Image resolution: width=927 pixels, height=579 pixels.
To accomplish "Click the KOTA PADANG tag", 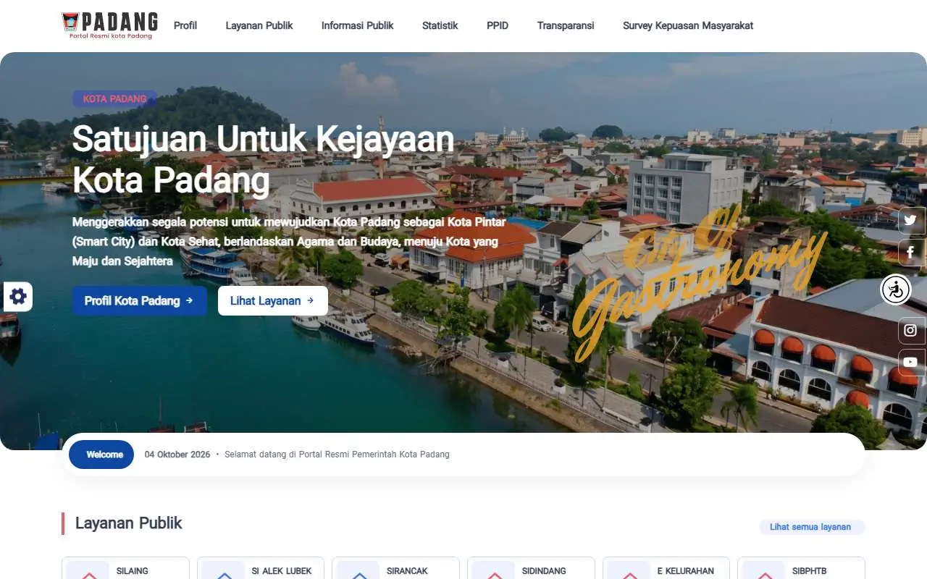I will coord(114,98).
